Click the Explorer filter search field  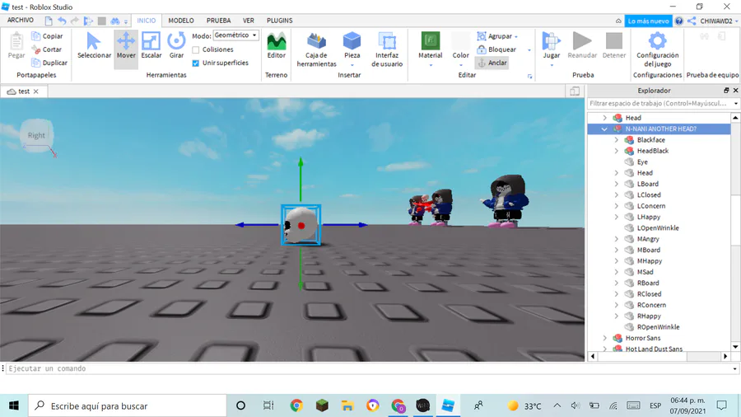(x=659, y=103)
